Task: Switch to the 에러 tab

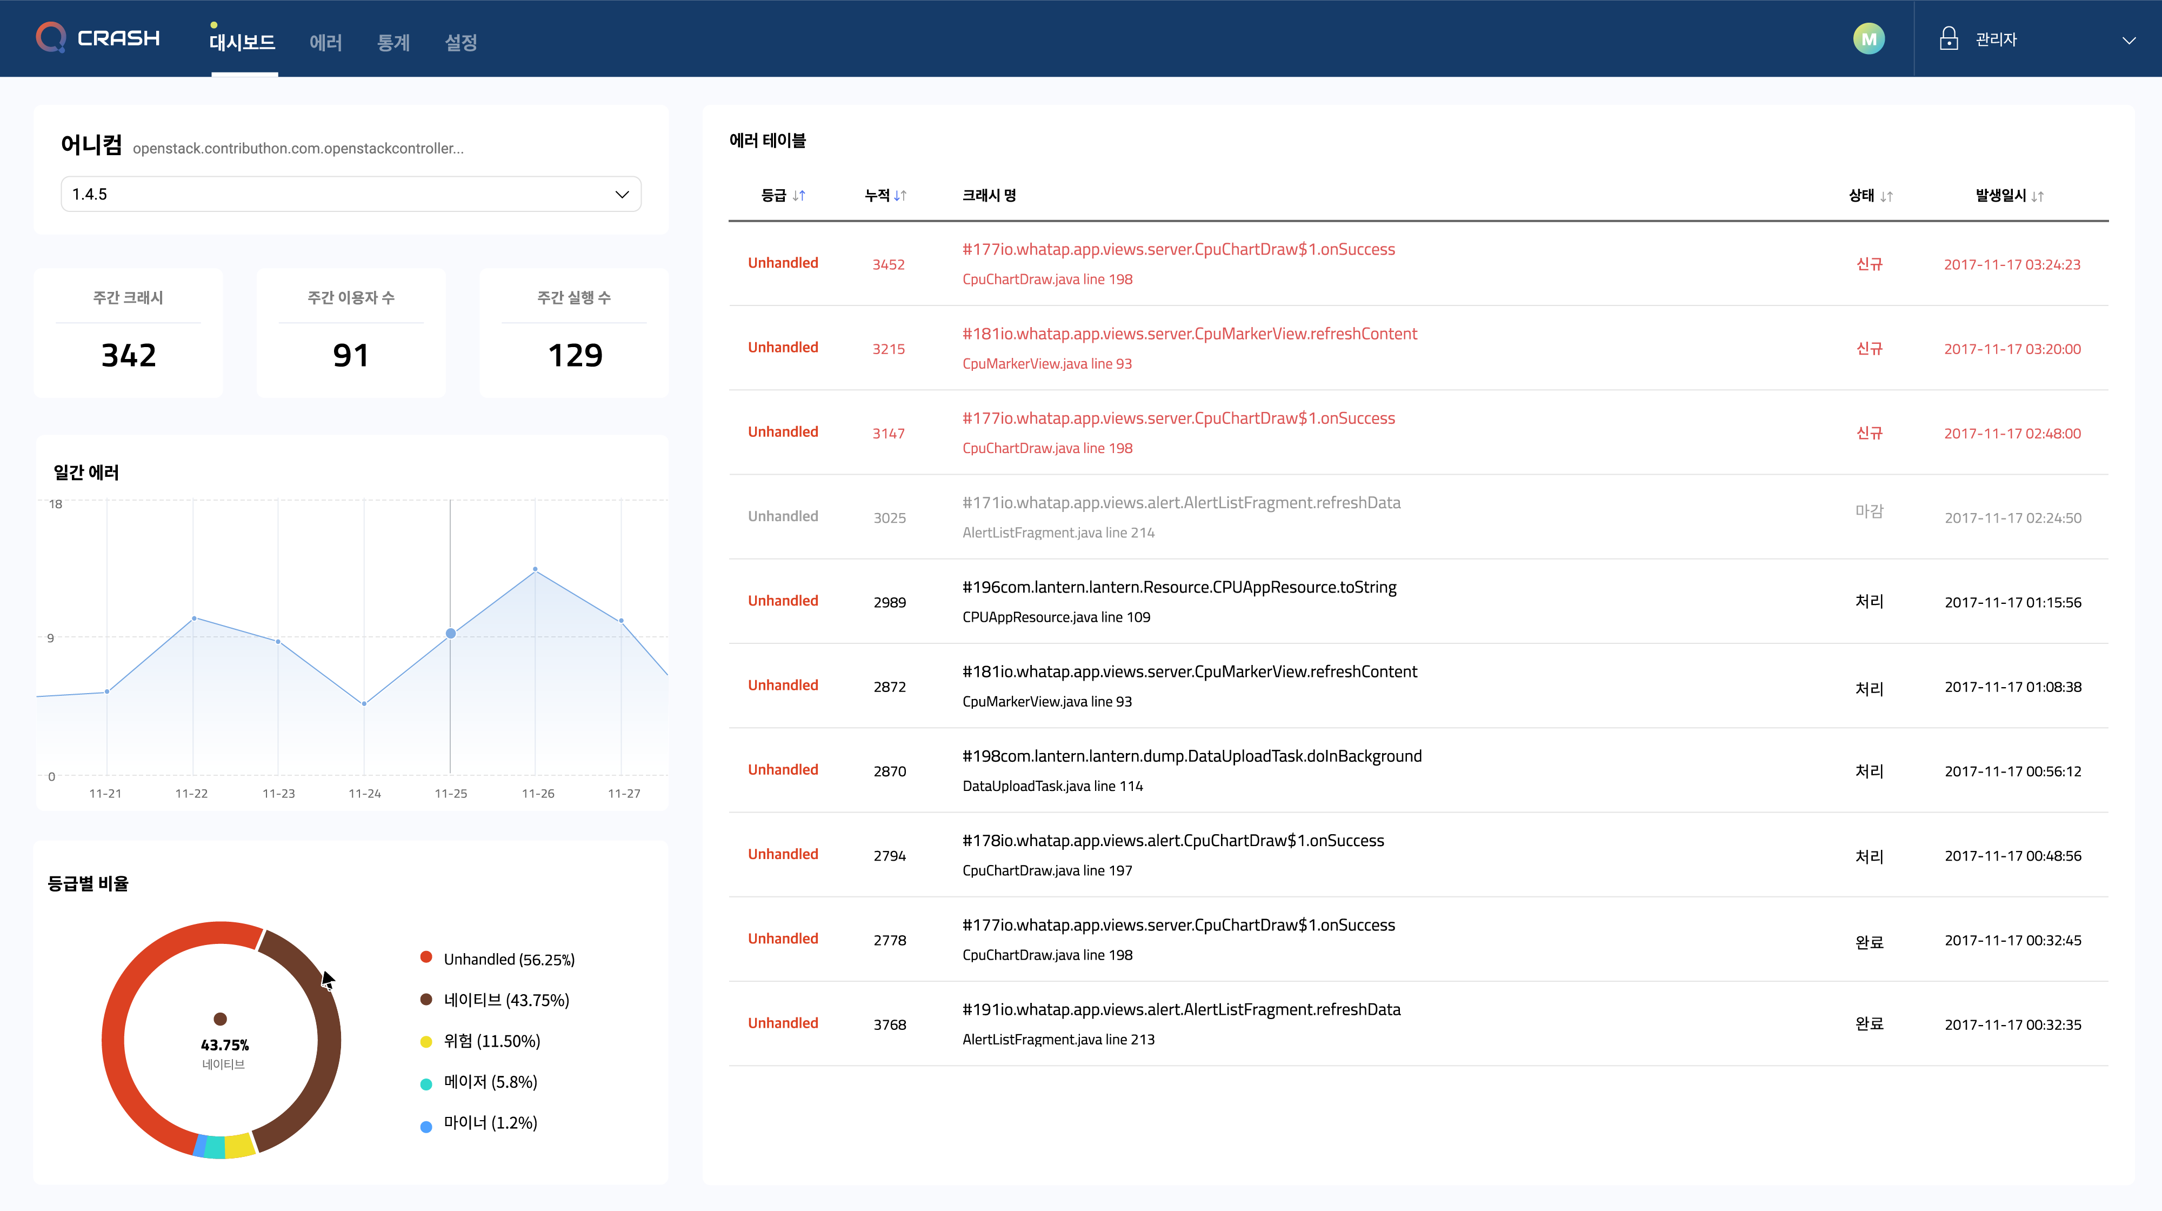Action: (325, 42)
